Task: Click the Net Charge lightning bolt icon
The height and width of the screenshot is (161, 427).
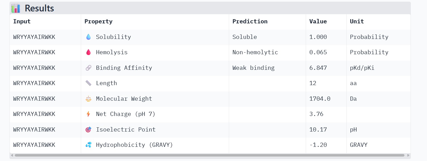Action: (x=88, y=114)
